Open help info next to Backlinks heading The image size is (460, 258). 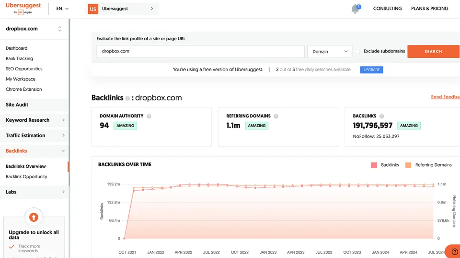tap(127, 98)
